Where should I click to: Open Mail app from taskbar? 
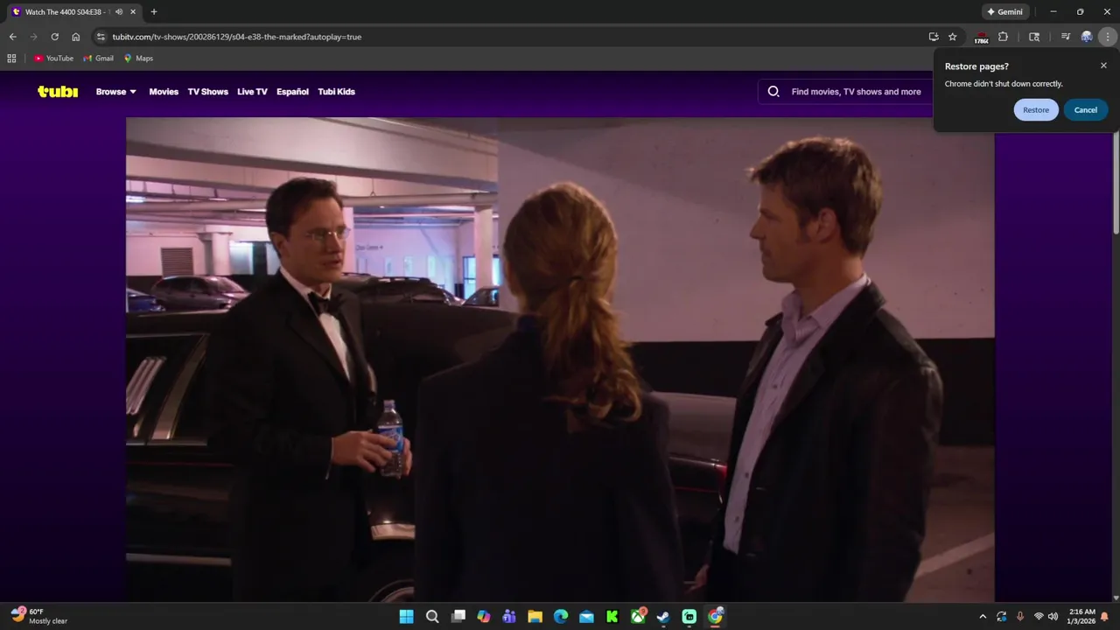click(x=586, y=617)
